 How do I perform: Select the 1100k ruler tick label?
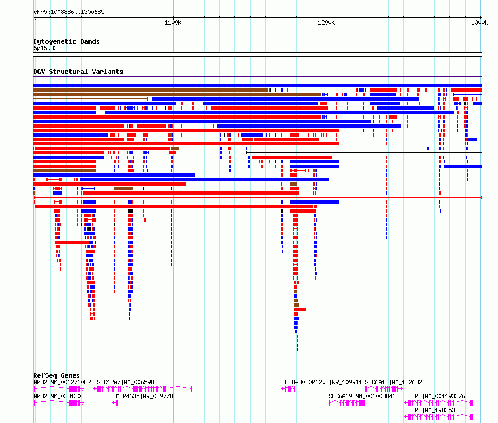173,22
